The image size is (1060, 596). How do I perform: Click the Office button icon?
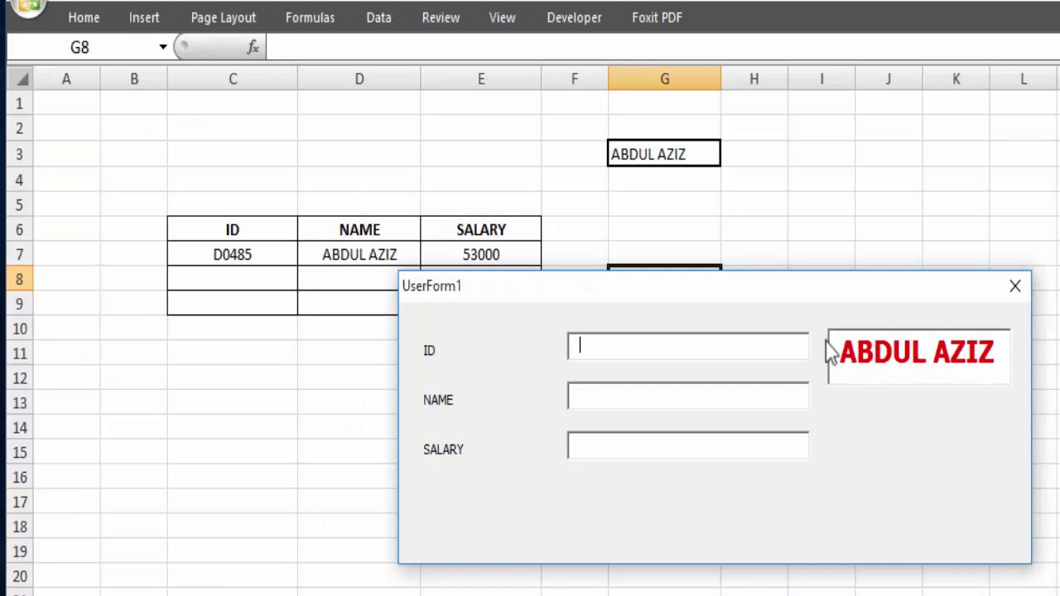[28, 7]
